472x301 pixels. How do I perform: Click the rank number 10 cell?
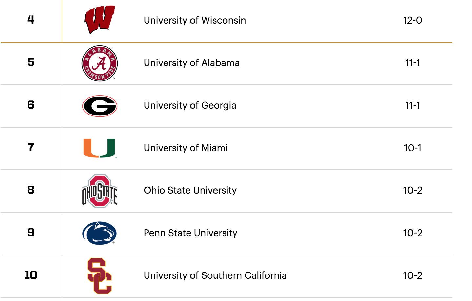point(31,276)
